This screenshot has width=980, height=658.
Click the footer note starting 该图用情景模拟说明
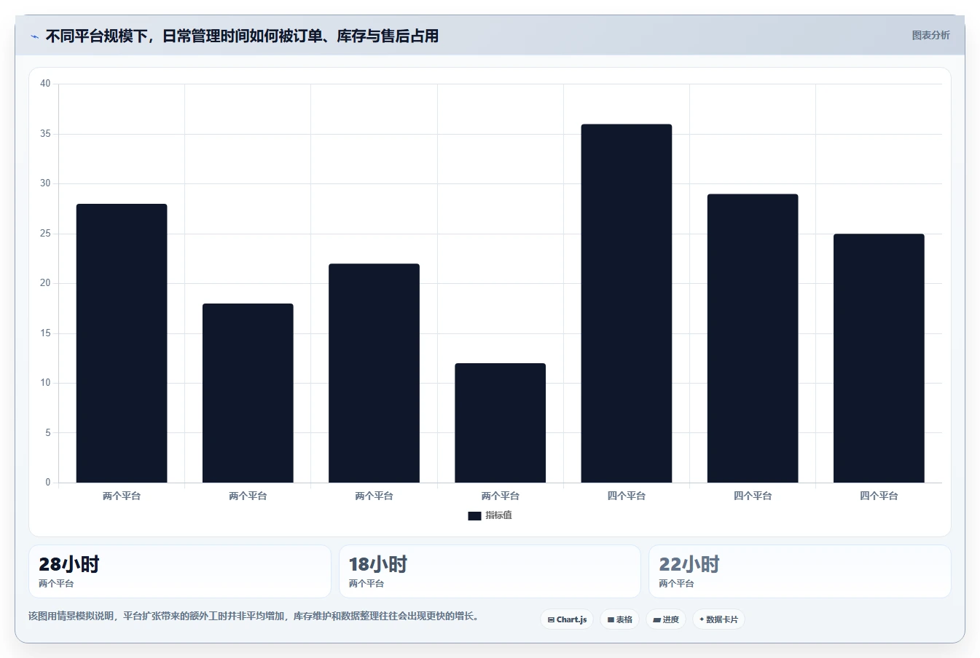[255, 616]
